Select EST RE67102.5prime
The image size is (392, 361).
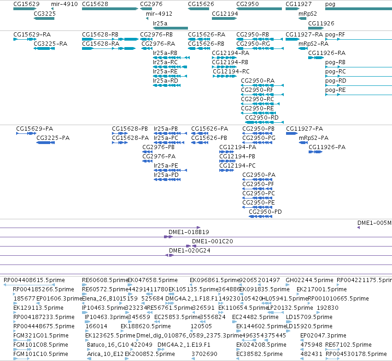333,349
